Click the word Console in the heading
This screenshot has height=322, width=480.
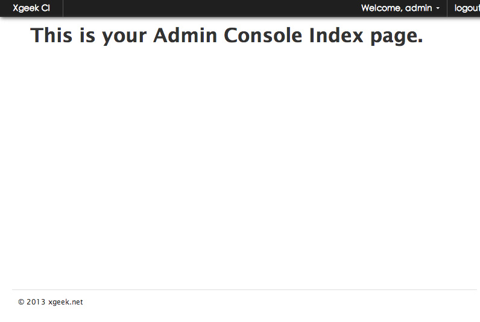[263, 35]
